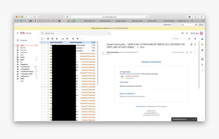Expand the side panel arrow at bottom right
219x139 pixels.
pyautogui.click(x=202, y=118)
